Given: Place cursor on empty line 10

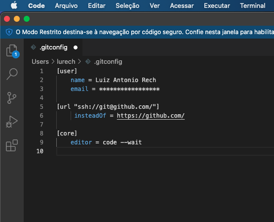Looking at the screenshot, I should click(165, 151).
